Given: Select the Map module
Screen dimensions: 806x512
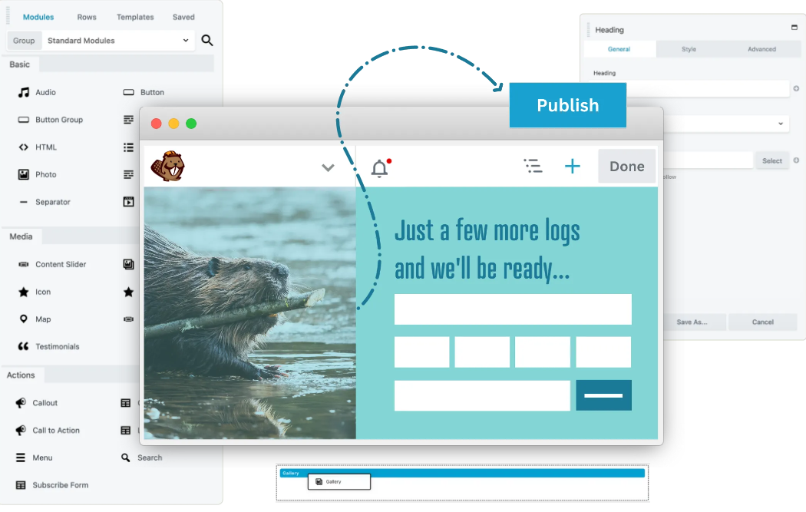Looking at the screenshot, I should pos(35,319).
